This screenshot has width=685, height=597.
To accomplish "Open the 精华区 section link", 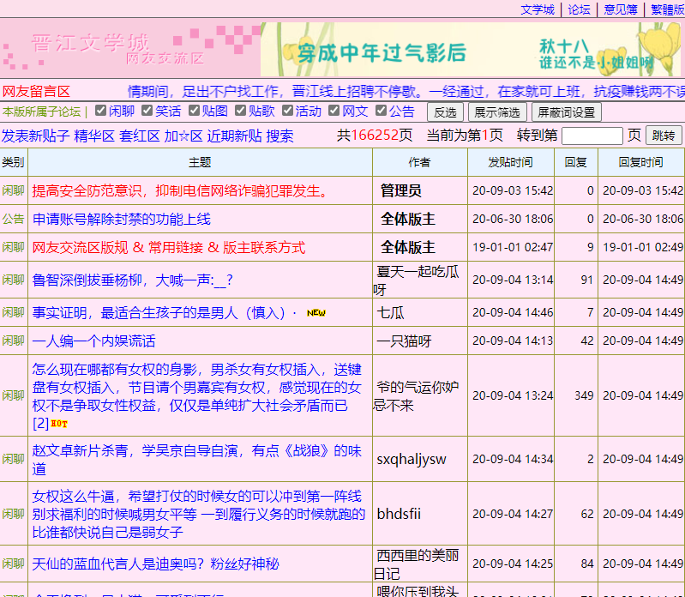I will [94, 136].
